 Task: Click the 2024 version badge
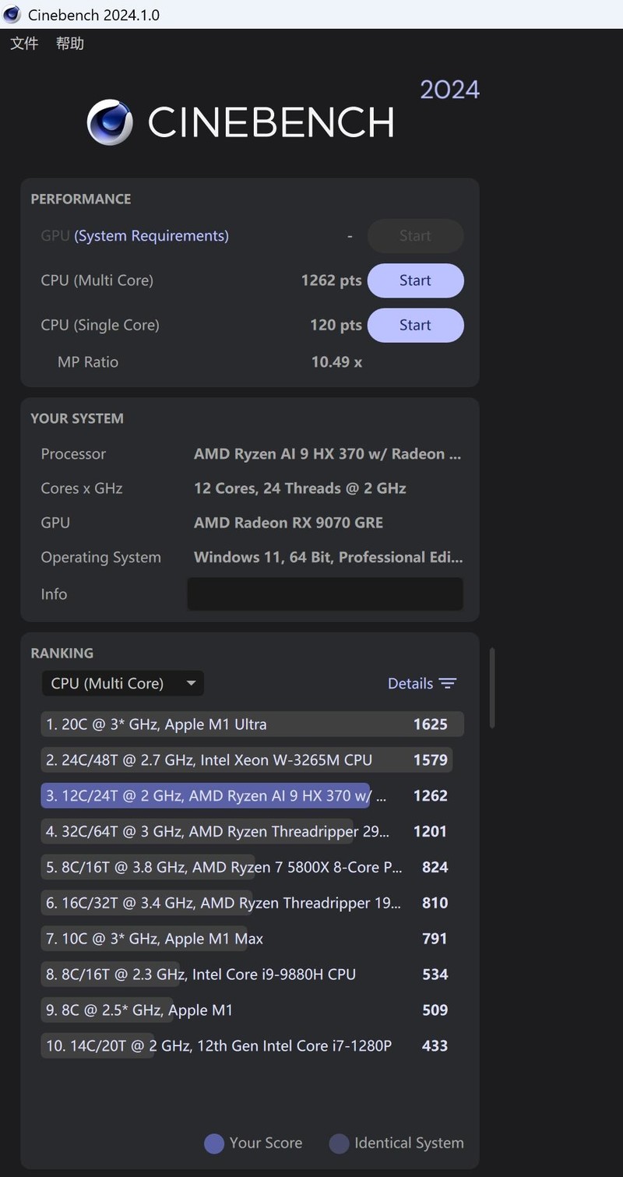pyautogui.click(x=450, y=90)
